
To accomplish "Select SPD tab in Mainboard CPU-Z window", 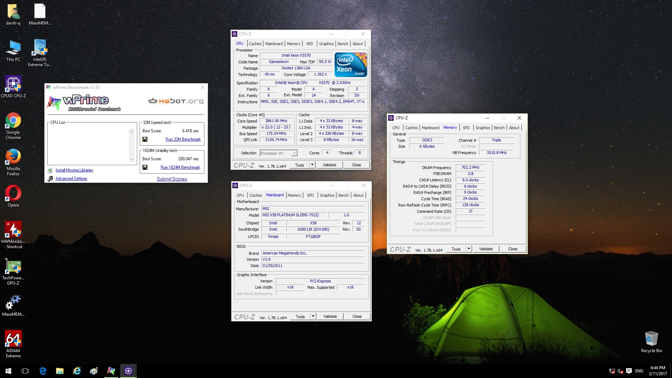I will click(x=310, y=195).
